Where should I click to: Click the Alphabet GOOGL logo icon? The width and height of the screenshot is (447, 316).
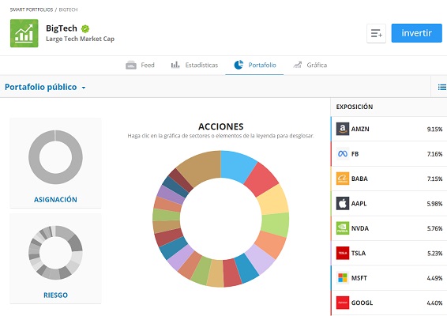(343, 303)
